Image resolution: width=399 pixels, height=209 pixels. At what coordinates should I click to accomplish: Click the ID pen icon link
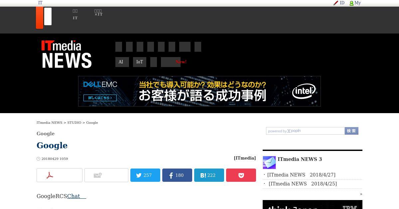click(x=339, y=3)
